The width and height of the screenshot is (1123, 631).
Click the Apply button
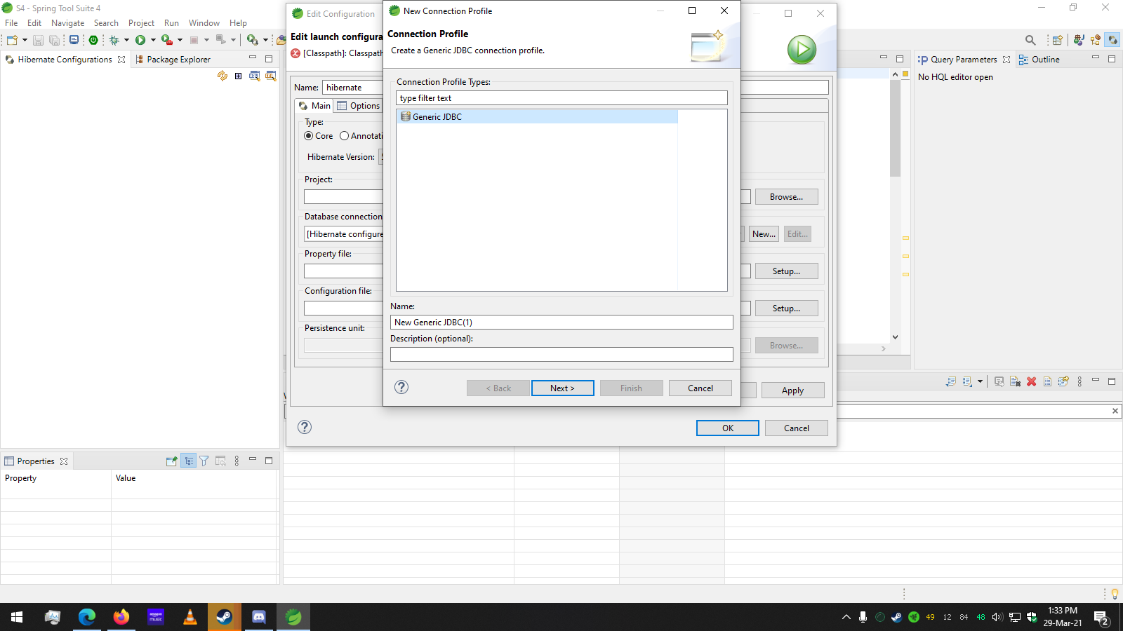792,391
